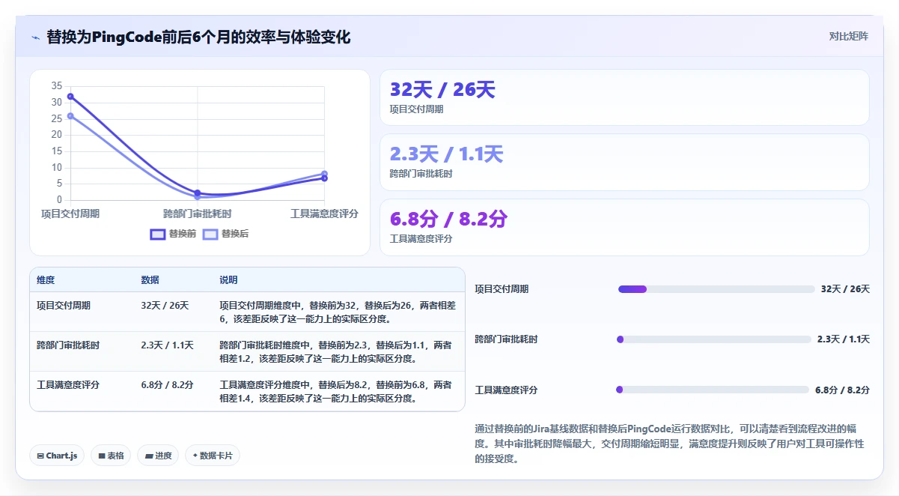Click the 数据 table column header
The image size is (899, 496).
[150, 280]
